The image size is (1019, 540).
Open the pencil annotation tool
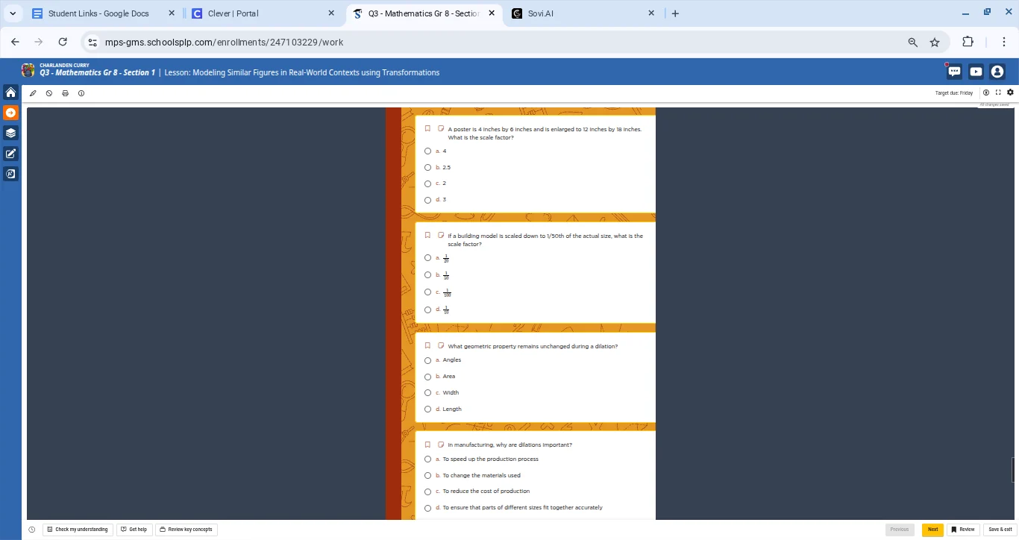point(33,93)
